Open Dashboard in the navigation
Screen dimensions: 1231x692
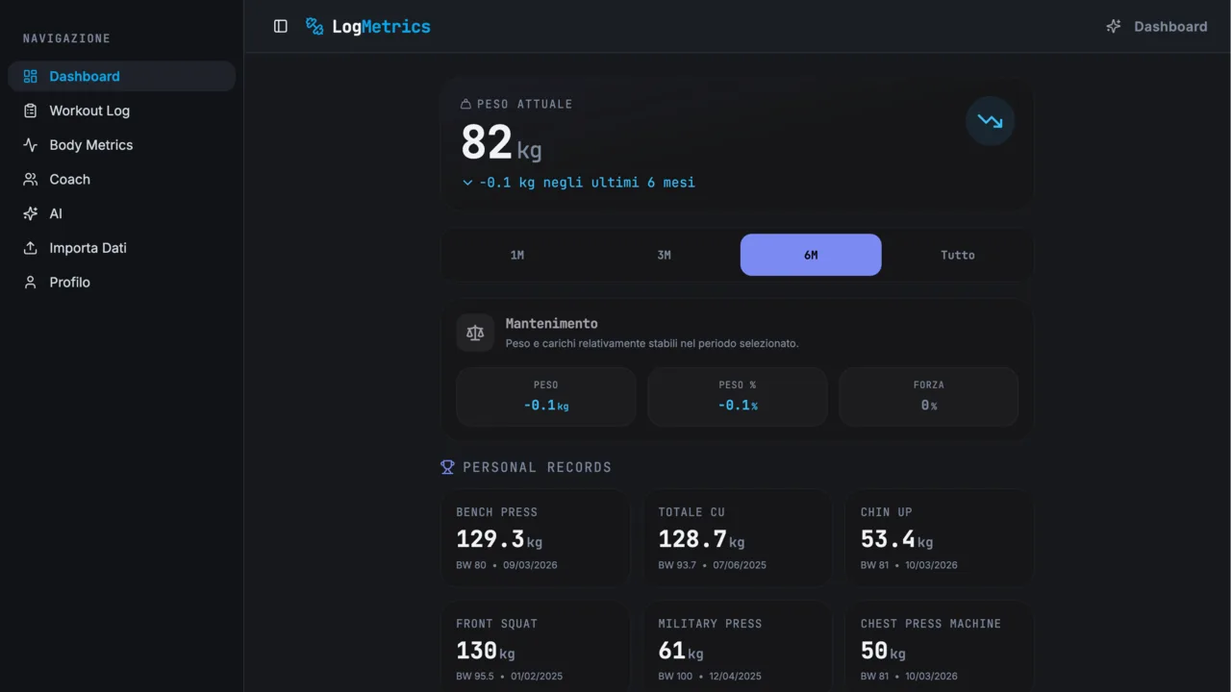pos(121,76)
